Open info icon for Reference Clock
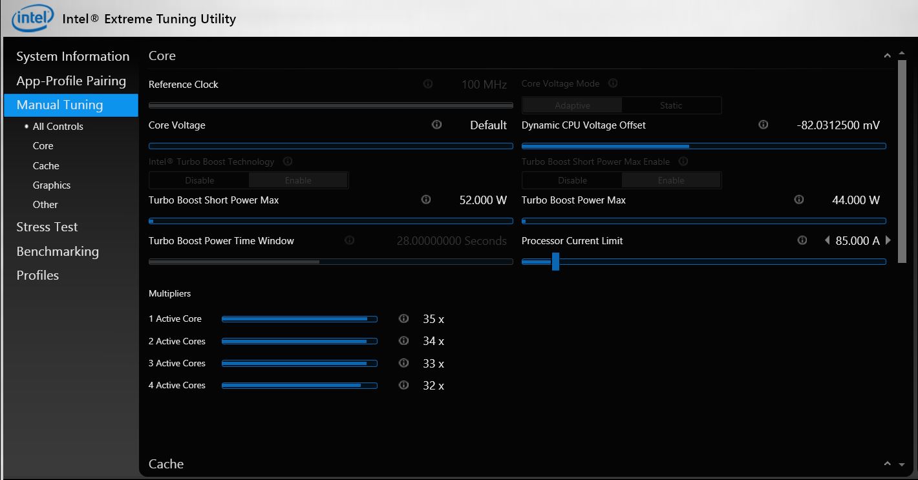This screenshot has width=918, height=480. [x=428, y=84]
